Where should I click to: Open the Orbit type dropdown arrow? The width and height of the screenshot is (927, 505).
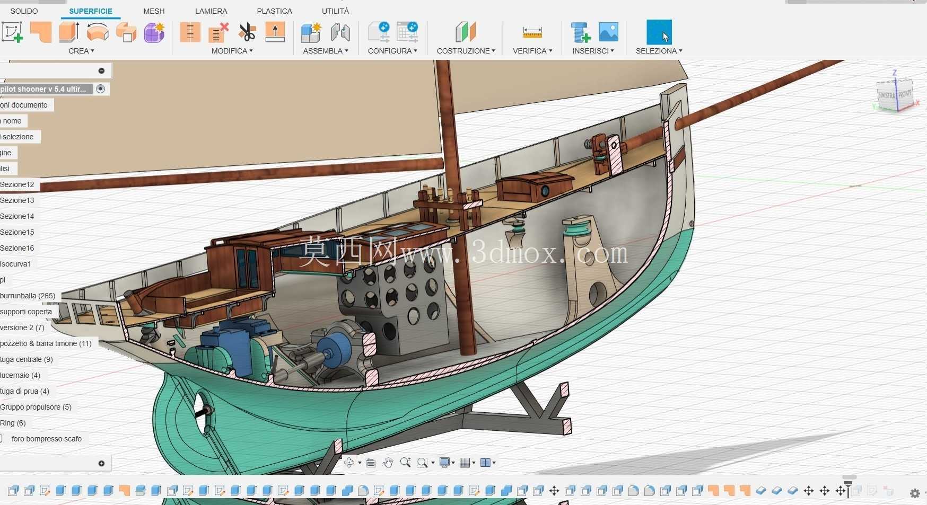(360, 463)
